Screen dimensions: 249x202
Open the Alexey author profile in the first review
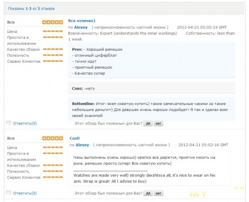(81, 27)
